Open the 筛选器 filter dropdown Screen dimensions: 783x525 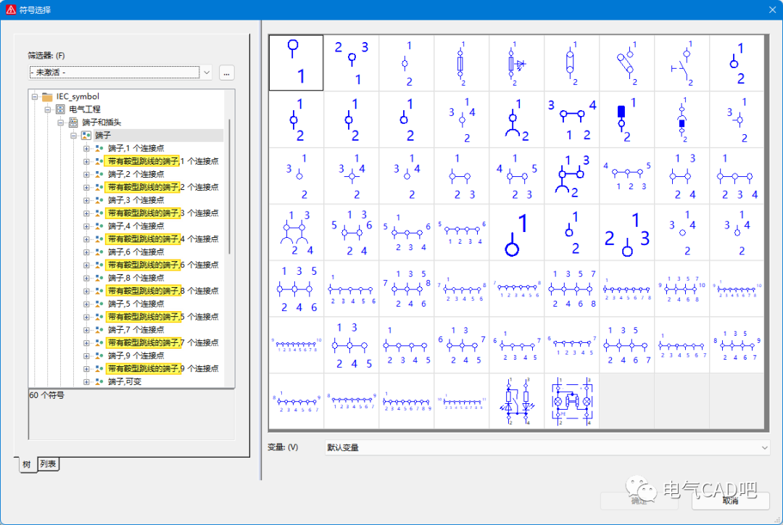[x=206, y=73]
